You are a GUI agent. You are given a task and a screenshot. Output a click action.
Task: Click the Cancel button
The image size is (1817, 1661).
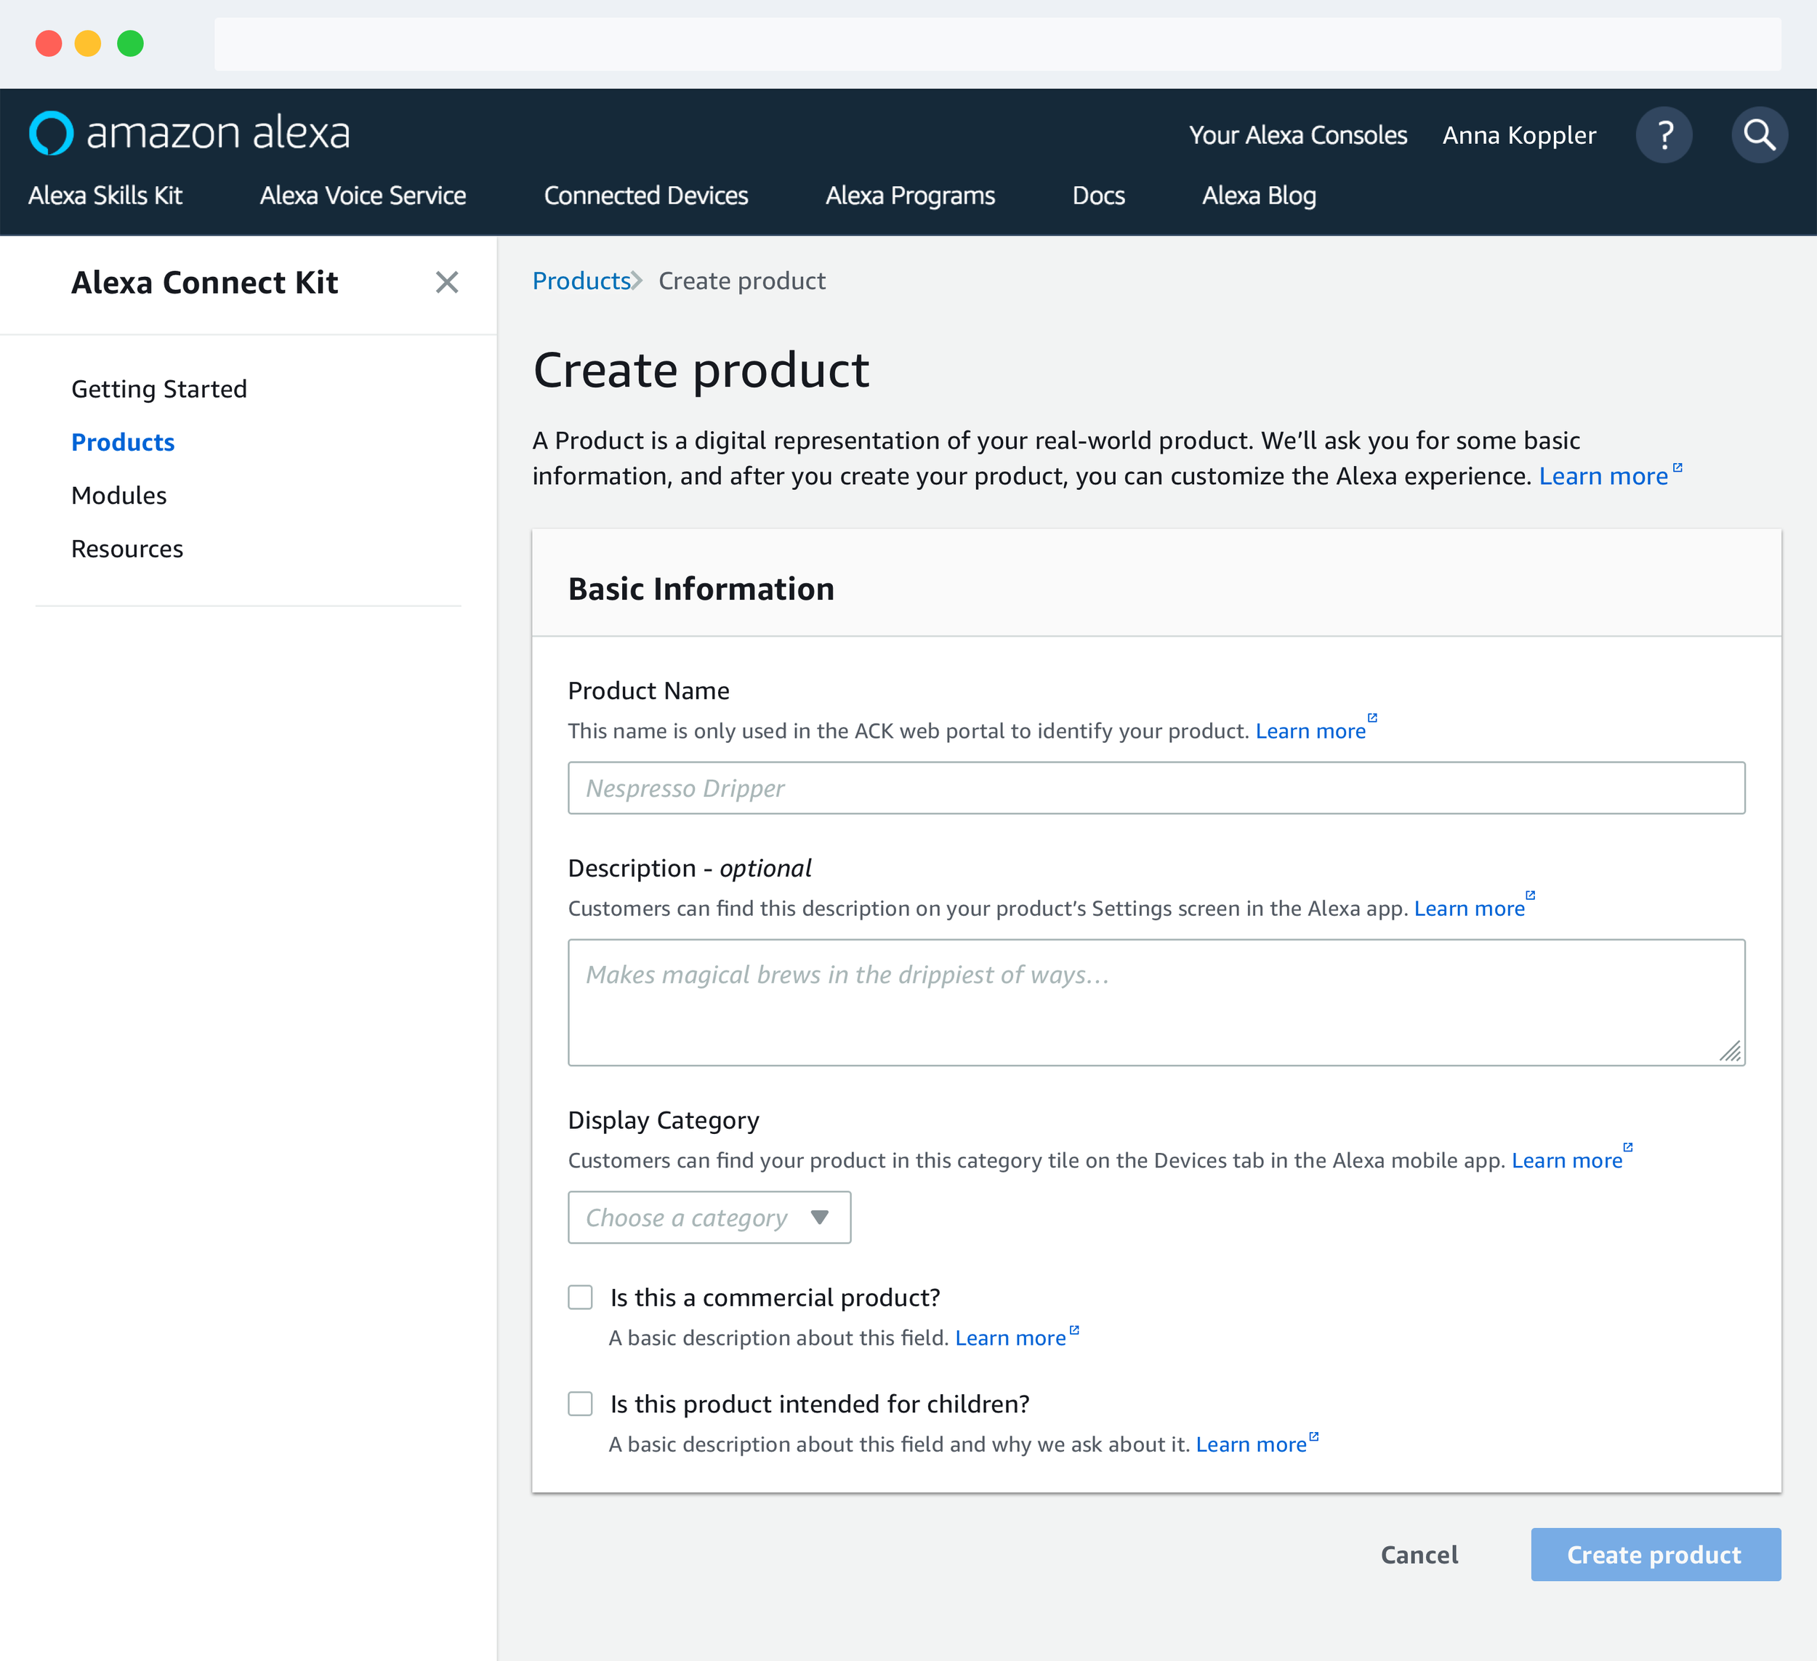tap(1419, 1555)
